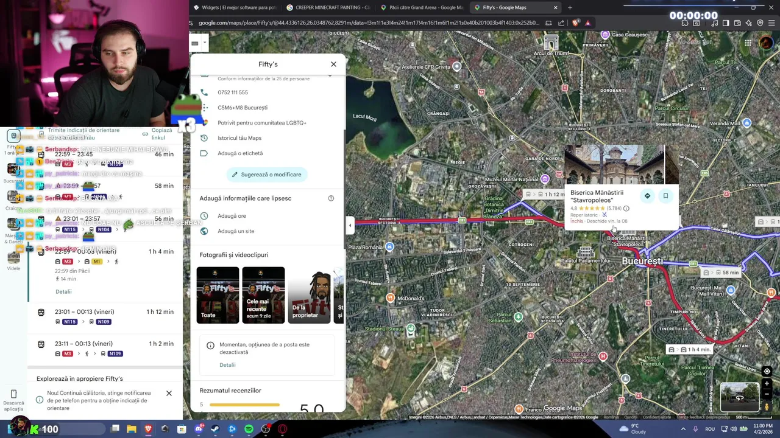Toggle the Brave sidebar panel
Viewport: 780px width, 438px height.
726,23
